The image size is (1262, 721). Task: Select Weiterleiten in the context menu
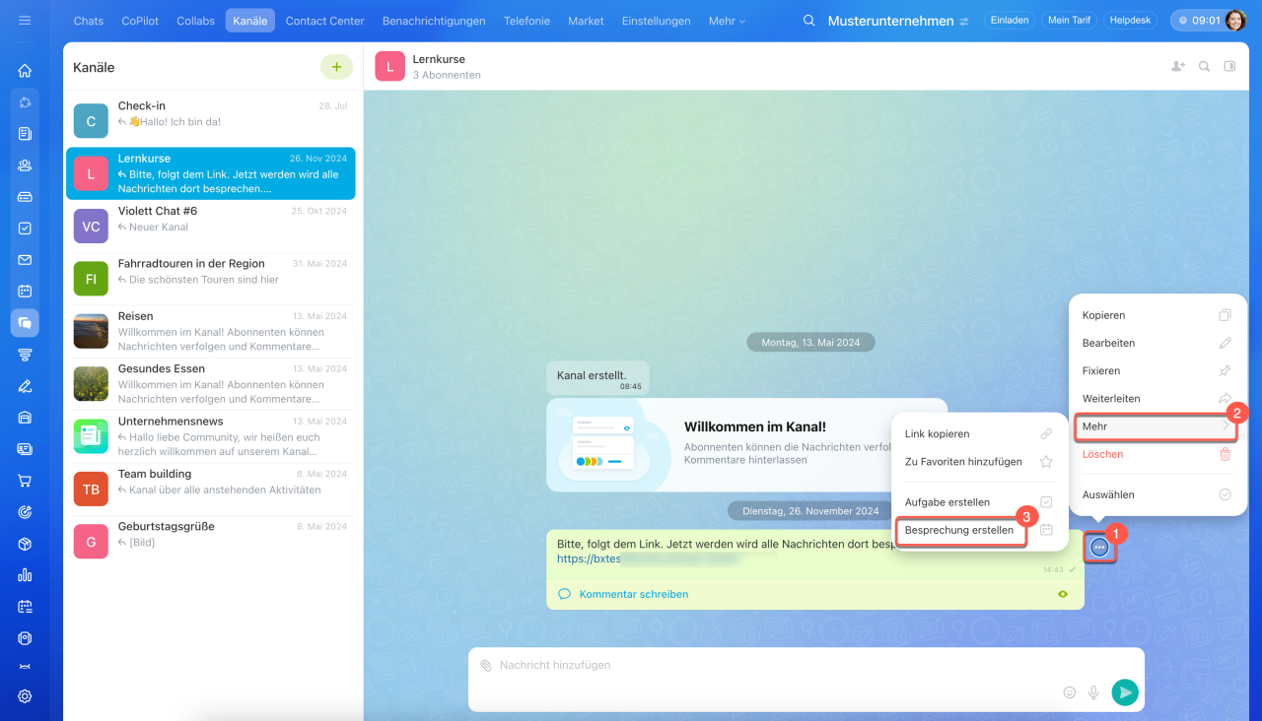tap(1157, 398)
